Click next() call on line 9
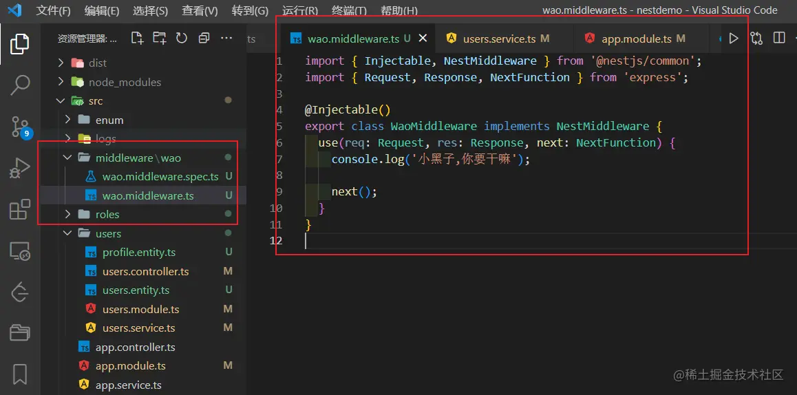 pos(354,192)
